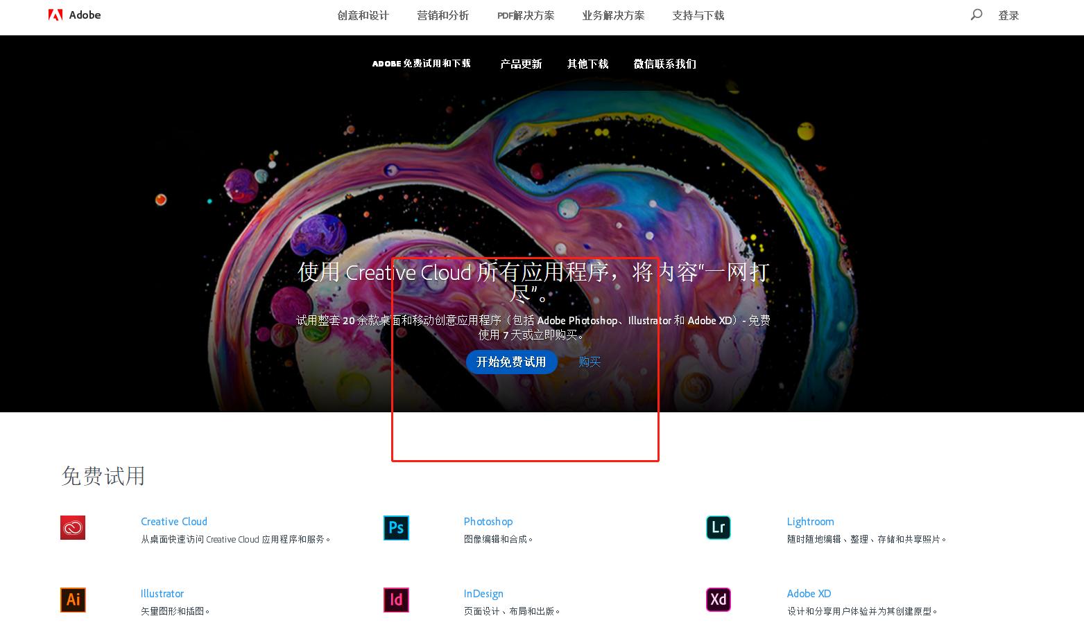Open the 支持与下载 menu
Image resolution: width=1084 pixels, height=625 pixels.
point(698,15)
